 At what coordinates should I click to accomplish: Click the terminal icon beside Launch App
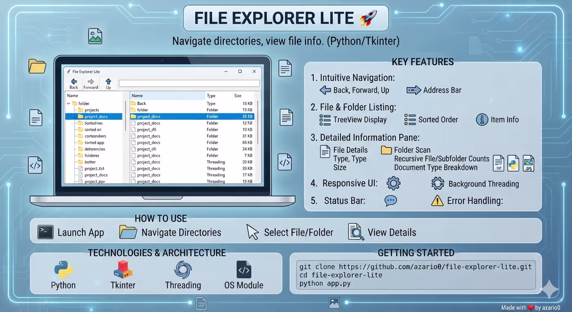[45, 232]
